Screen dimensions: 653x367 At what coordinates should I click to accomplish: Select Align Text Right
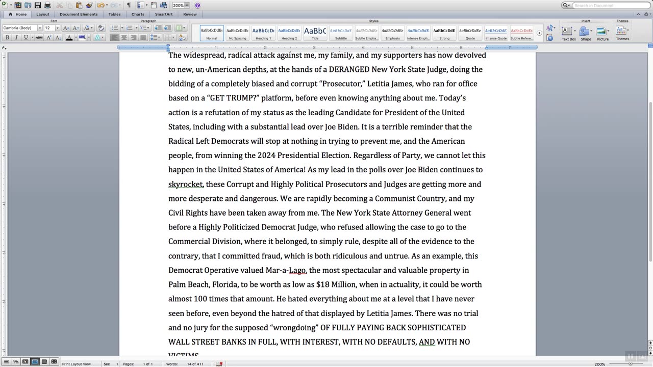pyautogui.click(x=134, y=38)
